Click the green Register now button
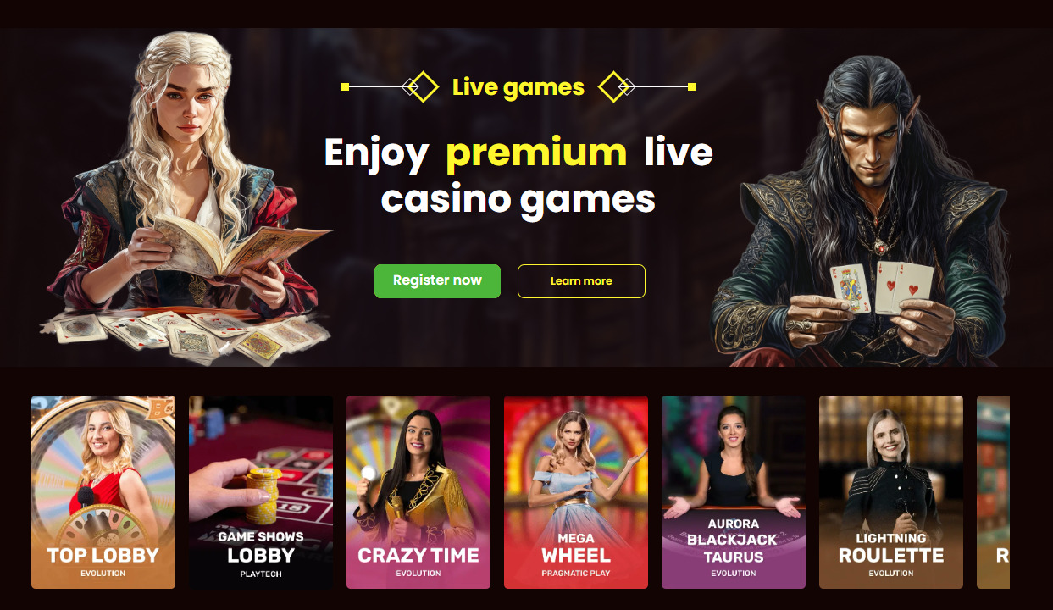The height and width of the screenshot is (610, 1053). pyautogui.click(x=437, y=281)
